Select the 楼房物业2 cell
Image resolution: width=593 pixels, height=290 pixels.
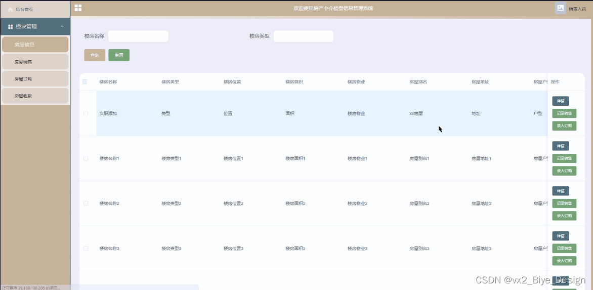pyautogui.click(x=357, y=203)
